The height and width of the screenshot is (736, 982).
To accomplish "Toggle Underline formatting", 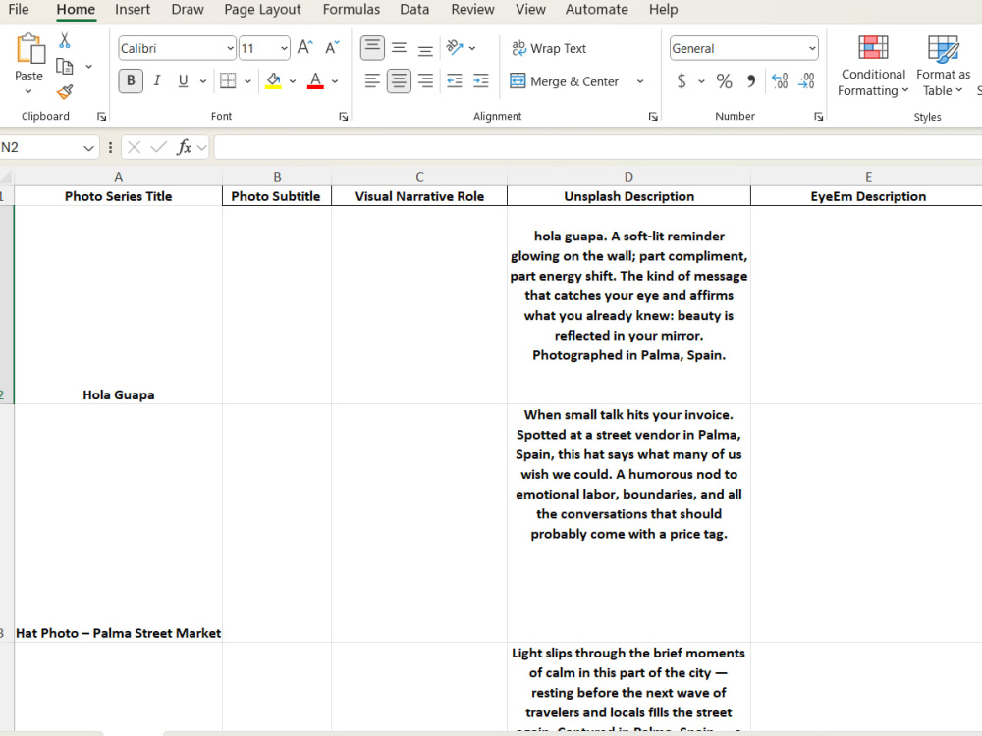I will pyautogui.click(x=183, y=80).
